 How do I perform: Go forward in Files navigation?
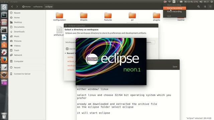17,7
